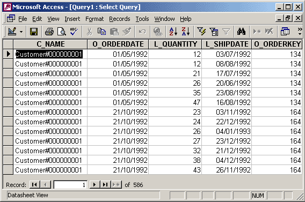The width and height of the screenshot is (305, 202).
Task: Click ship date cell 03/07/1992
Action: click(227, 54)
